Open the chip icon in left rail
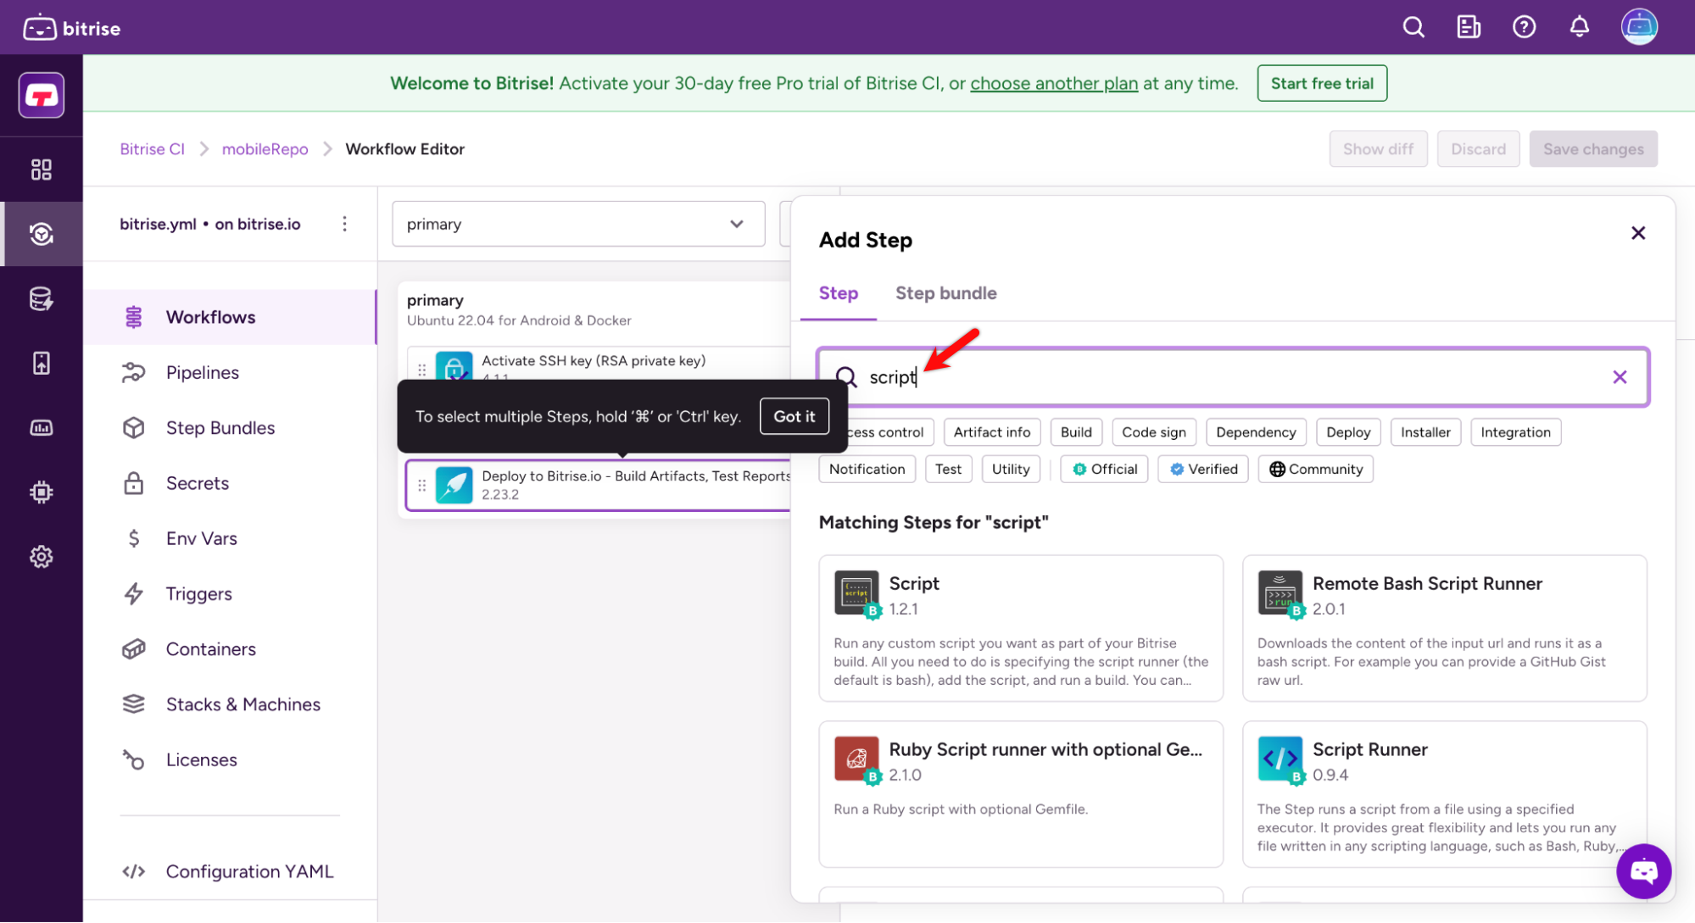Screen dimensions: 1695x923 [x=42, y=492]
